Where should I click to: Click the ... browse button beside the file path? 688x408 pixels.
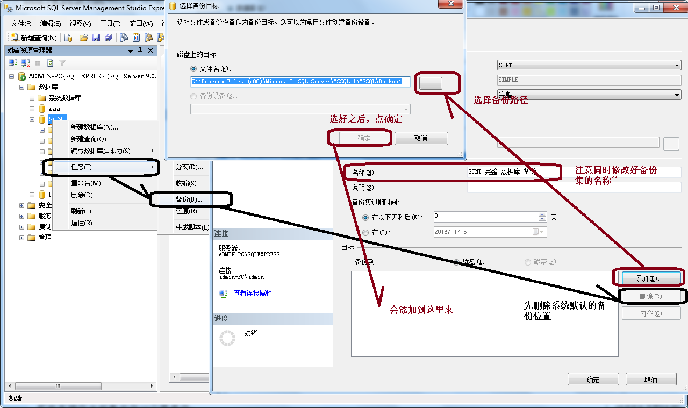click(430, 83)
